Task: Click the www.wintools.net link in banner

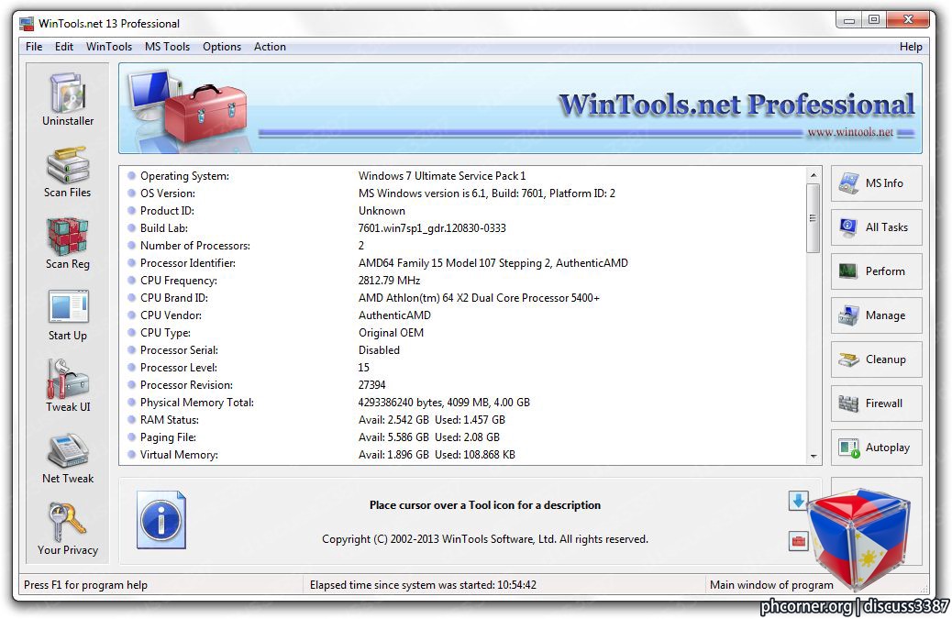Action: pyautogui.click(x=850, y=132)
